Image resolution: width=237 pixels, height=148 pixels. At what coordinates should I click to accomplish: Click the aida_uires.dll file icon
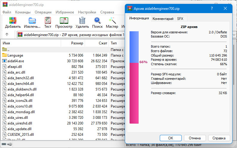pyautogui.click(x=4, y=117)
